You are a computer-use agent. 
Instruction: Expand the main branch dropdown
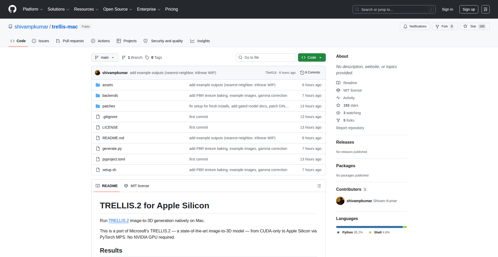(105, 57)
